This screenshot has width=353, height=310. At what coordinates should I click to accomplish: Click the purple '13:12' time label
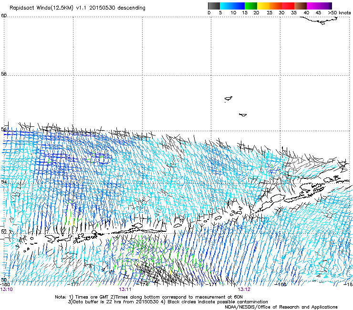coord(244,289)
